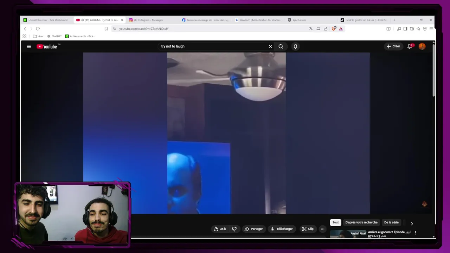Click the page vertical scrollbar

[x=433, y=70]
